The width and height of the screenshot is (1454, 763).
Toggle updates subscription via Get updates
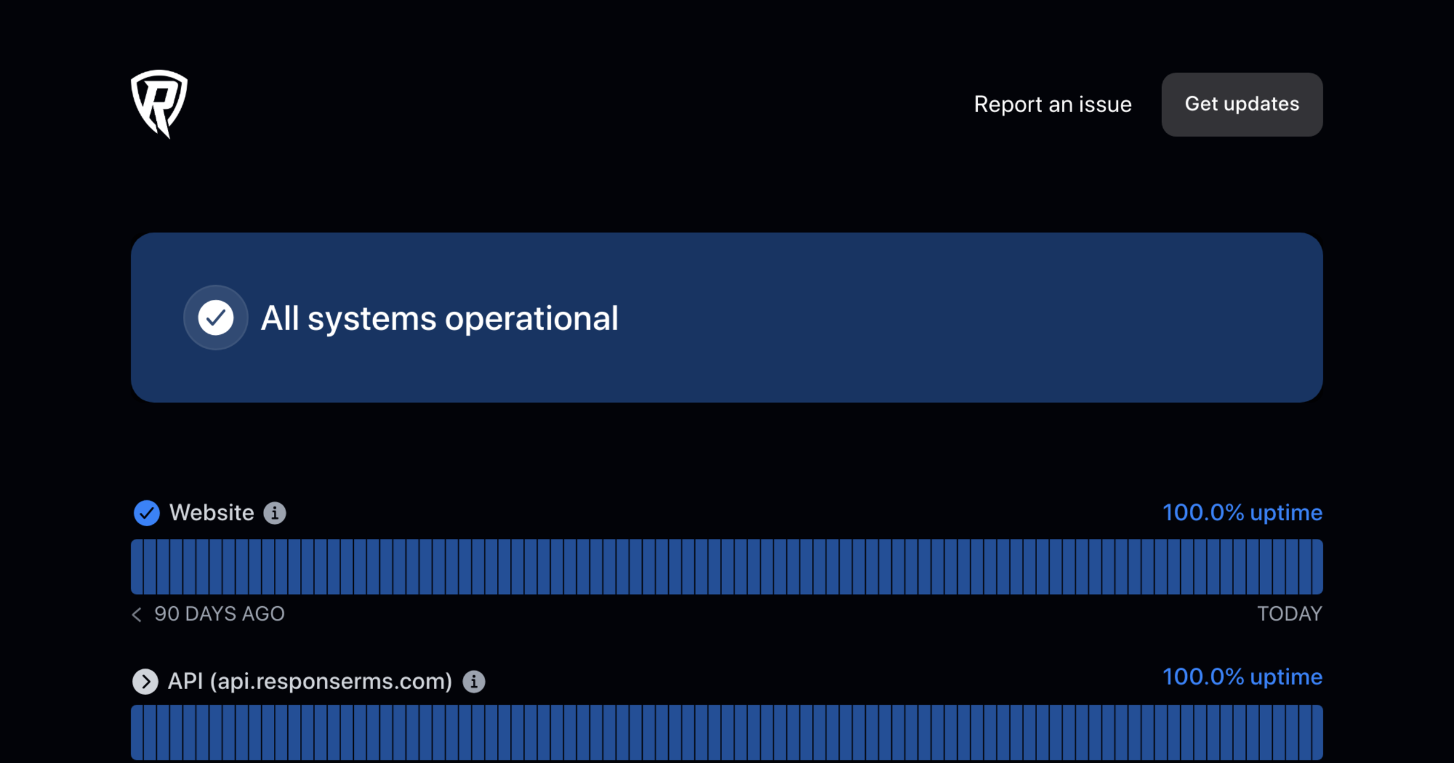[1241, 104]
